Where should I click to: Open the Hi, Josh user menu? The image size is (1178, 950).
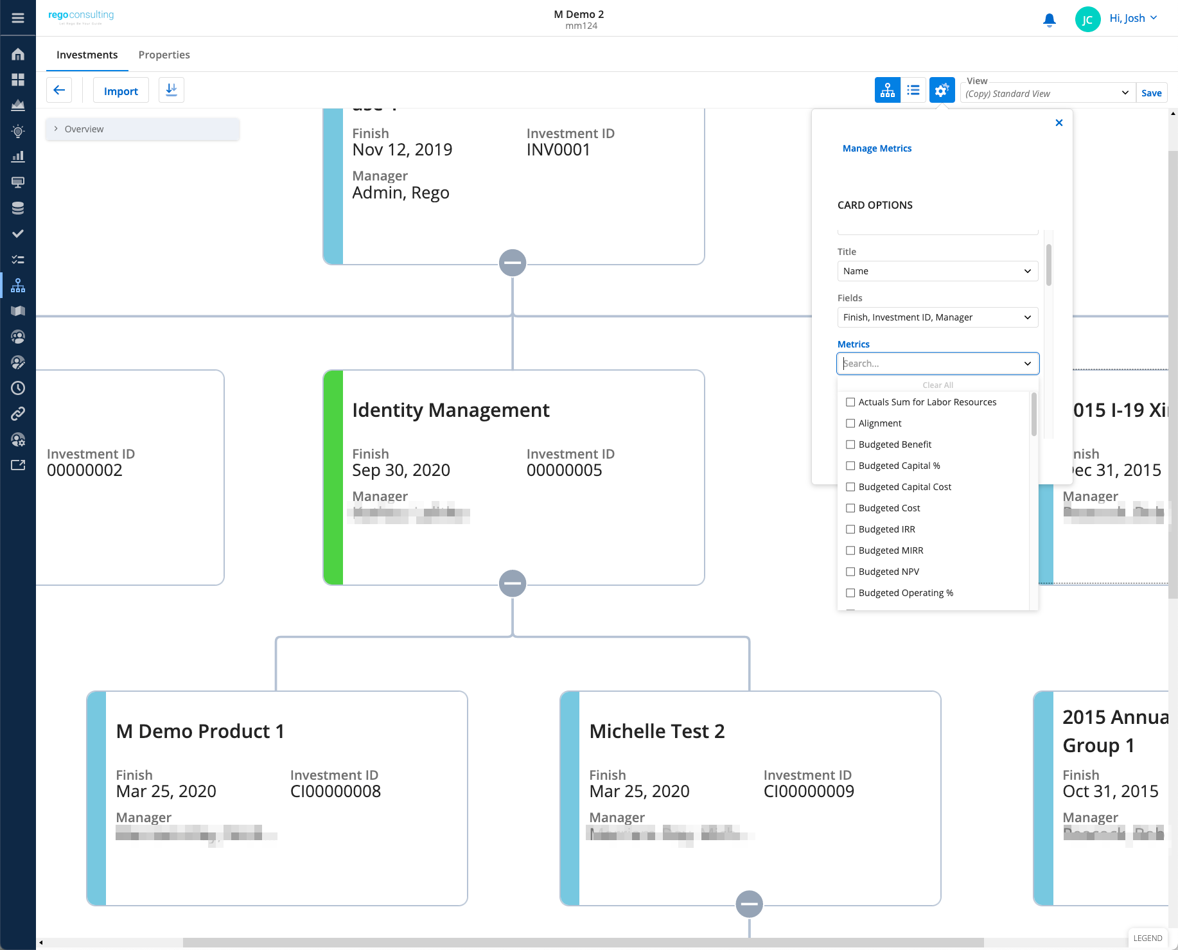click(1133, 18)
